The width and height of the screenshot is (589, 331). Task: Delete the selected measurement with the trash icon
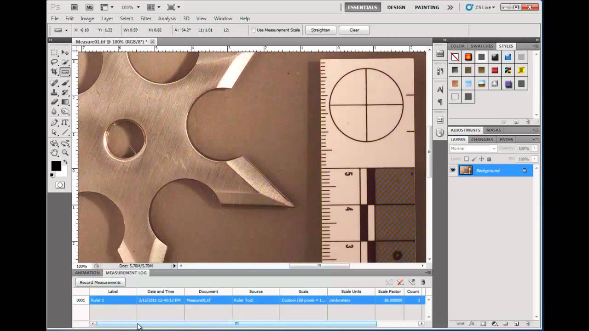(423, 282)
